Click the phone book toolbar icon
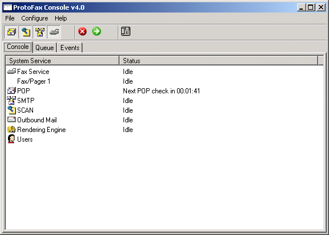 pyautogui.click(x=126, y=31)
